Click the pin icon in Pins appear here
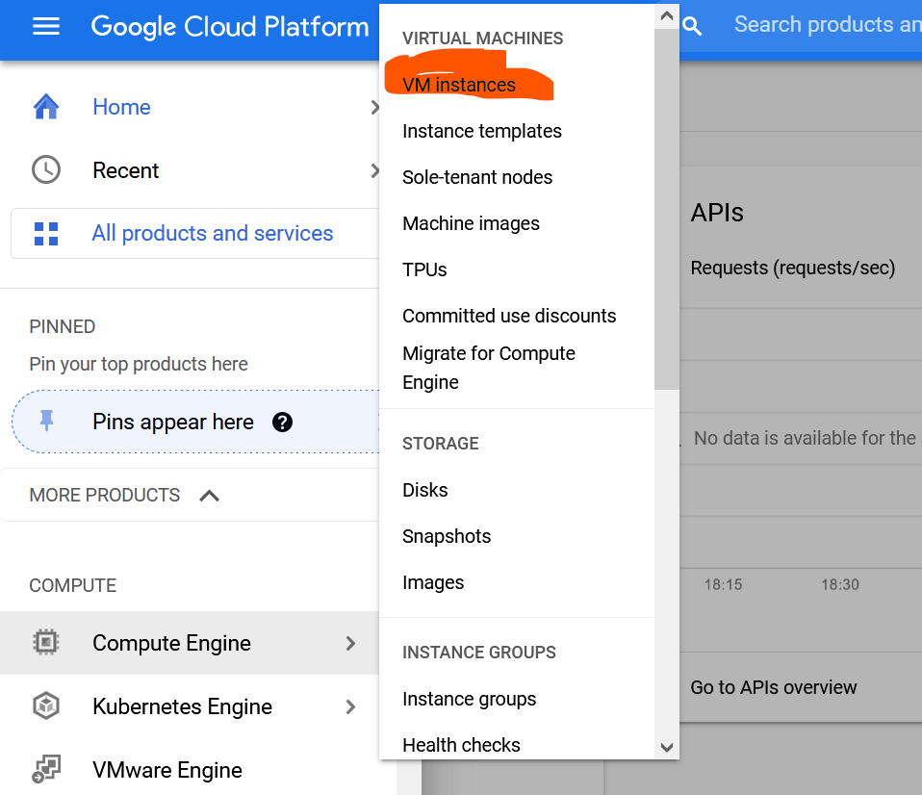Screen dimensions: 922x795 [46, 421]
